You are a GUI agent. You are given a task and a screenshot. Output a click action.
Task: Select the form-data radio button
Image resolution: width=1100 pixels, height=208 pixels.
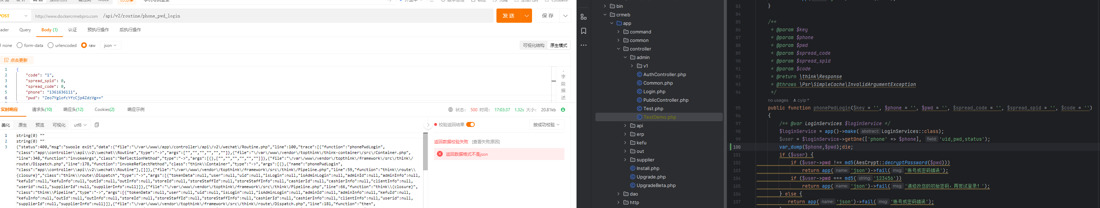pyautogui.click(x=20, y=45)
